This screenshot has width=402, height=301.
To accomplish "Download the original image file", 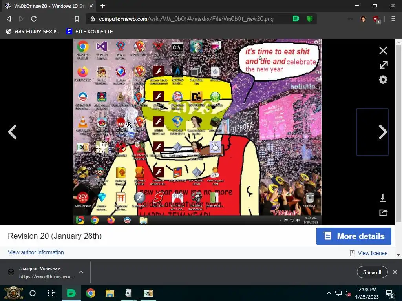I will [x=383, y=198].
